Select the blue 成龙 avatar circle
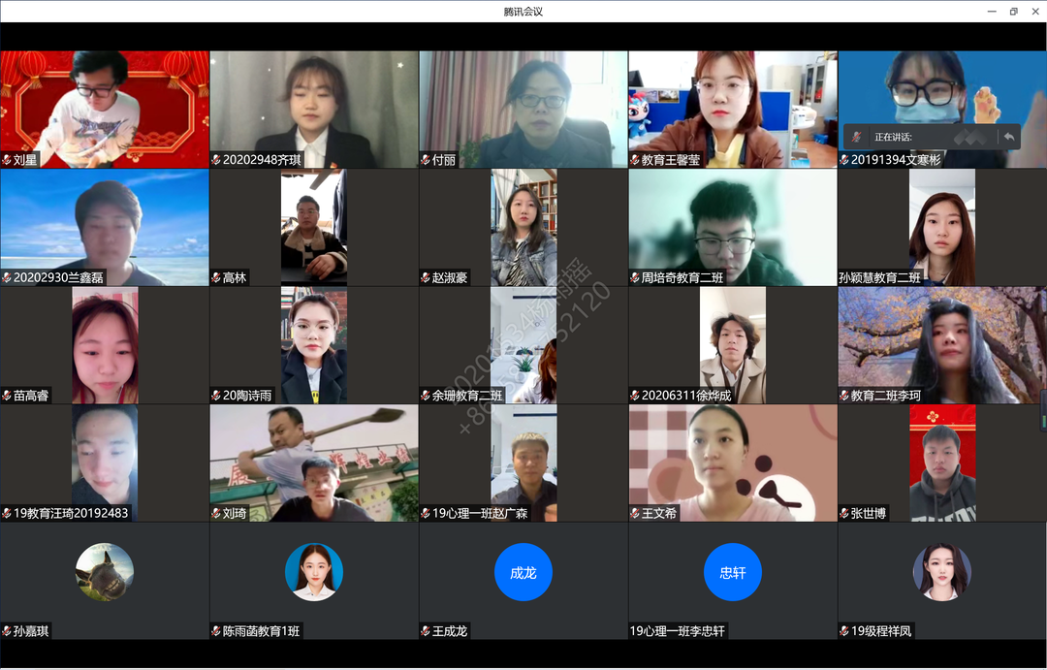Viewport: 1047px width, 670px height. click(x=523, y=572)
